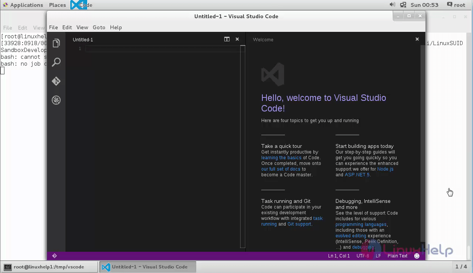Screen dimensions: 473x273
Task: Click the workspace switcher 1 / 4
Action: coord(461,266)
